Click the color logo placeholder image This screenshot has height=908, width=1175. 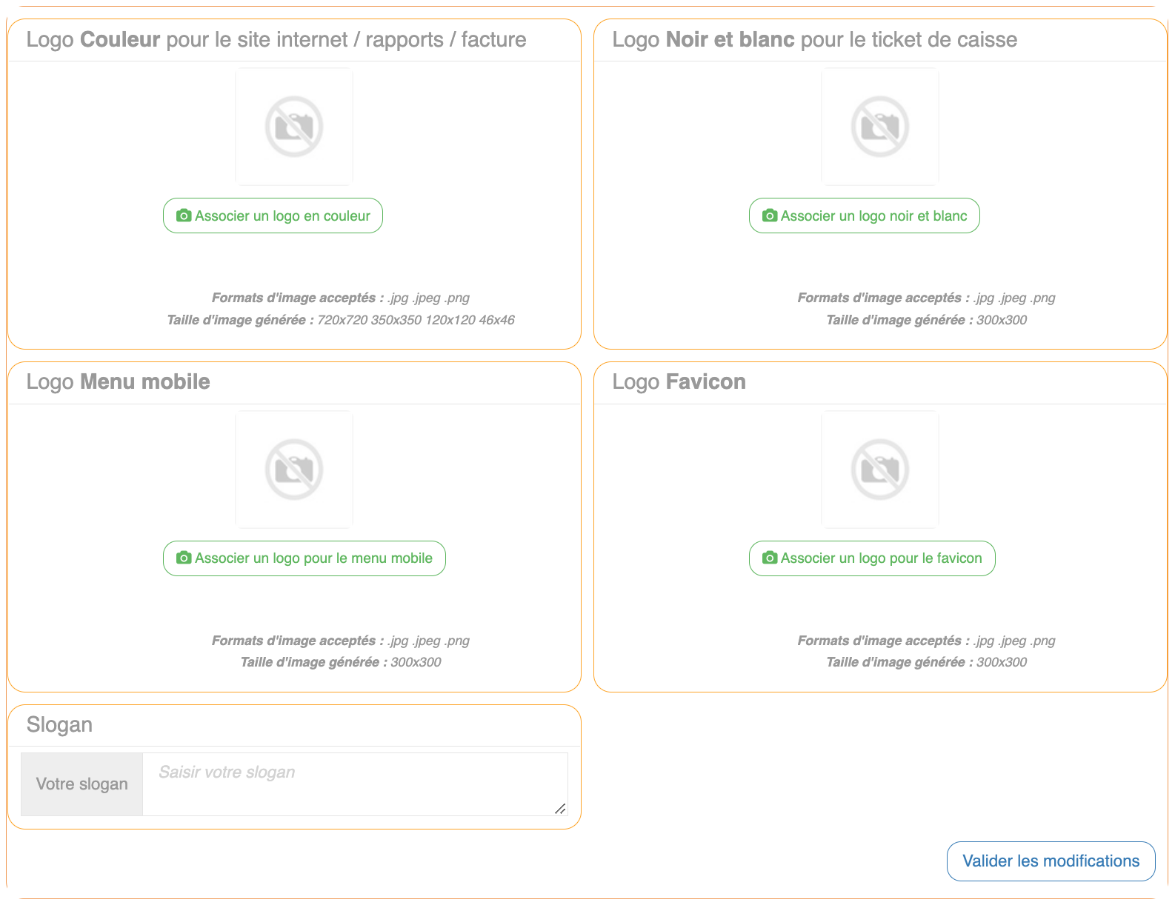[x=294, y=127]
